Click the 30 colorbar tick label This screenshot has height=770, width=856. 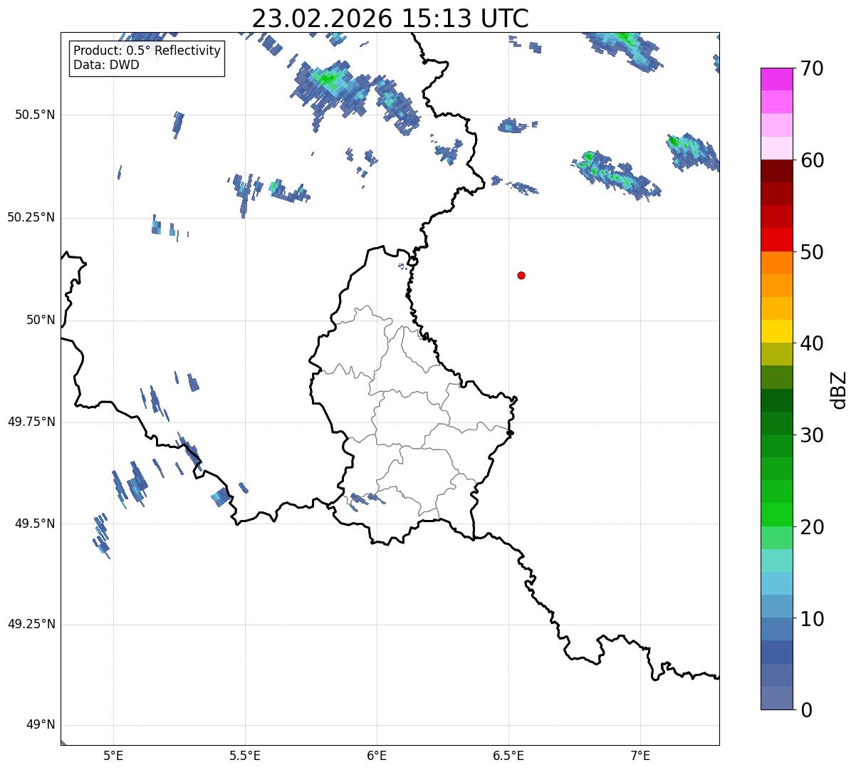pyautogui.click(x=812, y=435)
